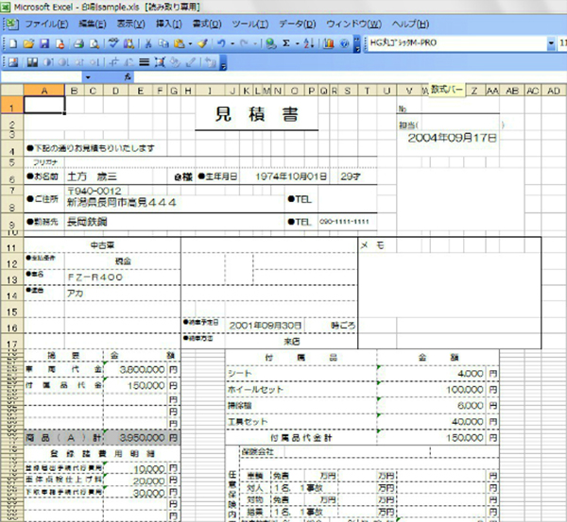Click the Permission icon on the toolbar
Viewport: 567px width, 522px height.
click(60, 43)
